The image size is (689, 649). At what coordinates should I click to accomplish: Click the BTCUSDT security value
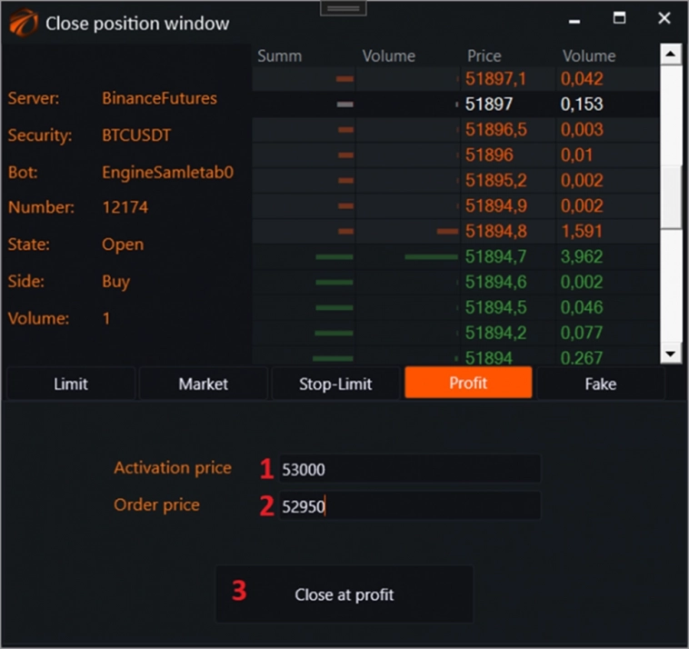pos(136,135)
